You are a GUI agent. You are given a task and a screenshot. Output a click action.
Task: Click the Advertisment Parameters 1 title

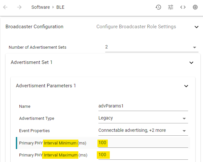coord(46,86)
